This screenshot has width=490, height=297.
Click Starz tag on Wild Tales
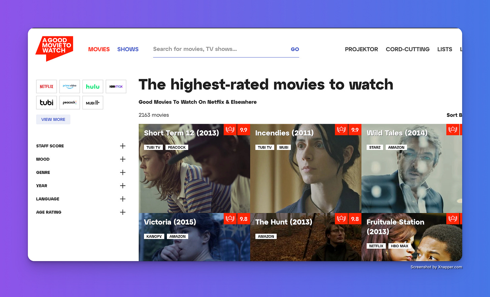click(375, 147)
